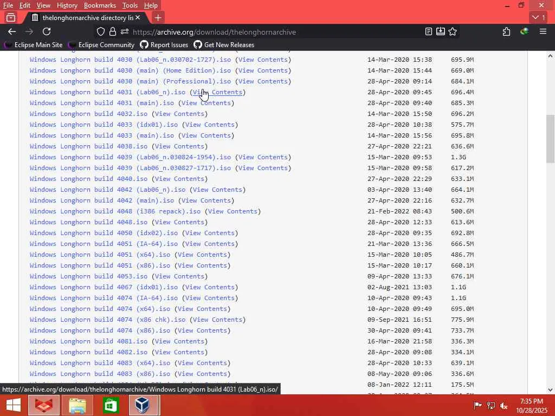Download build 4083 (x86).iso
Image resolution: width=555 pixels, height=416 pixels.
click(100, 374)
